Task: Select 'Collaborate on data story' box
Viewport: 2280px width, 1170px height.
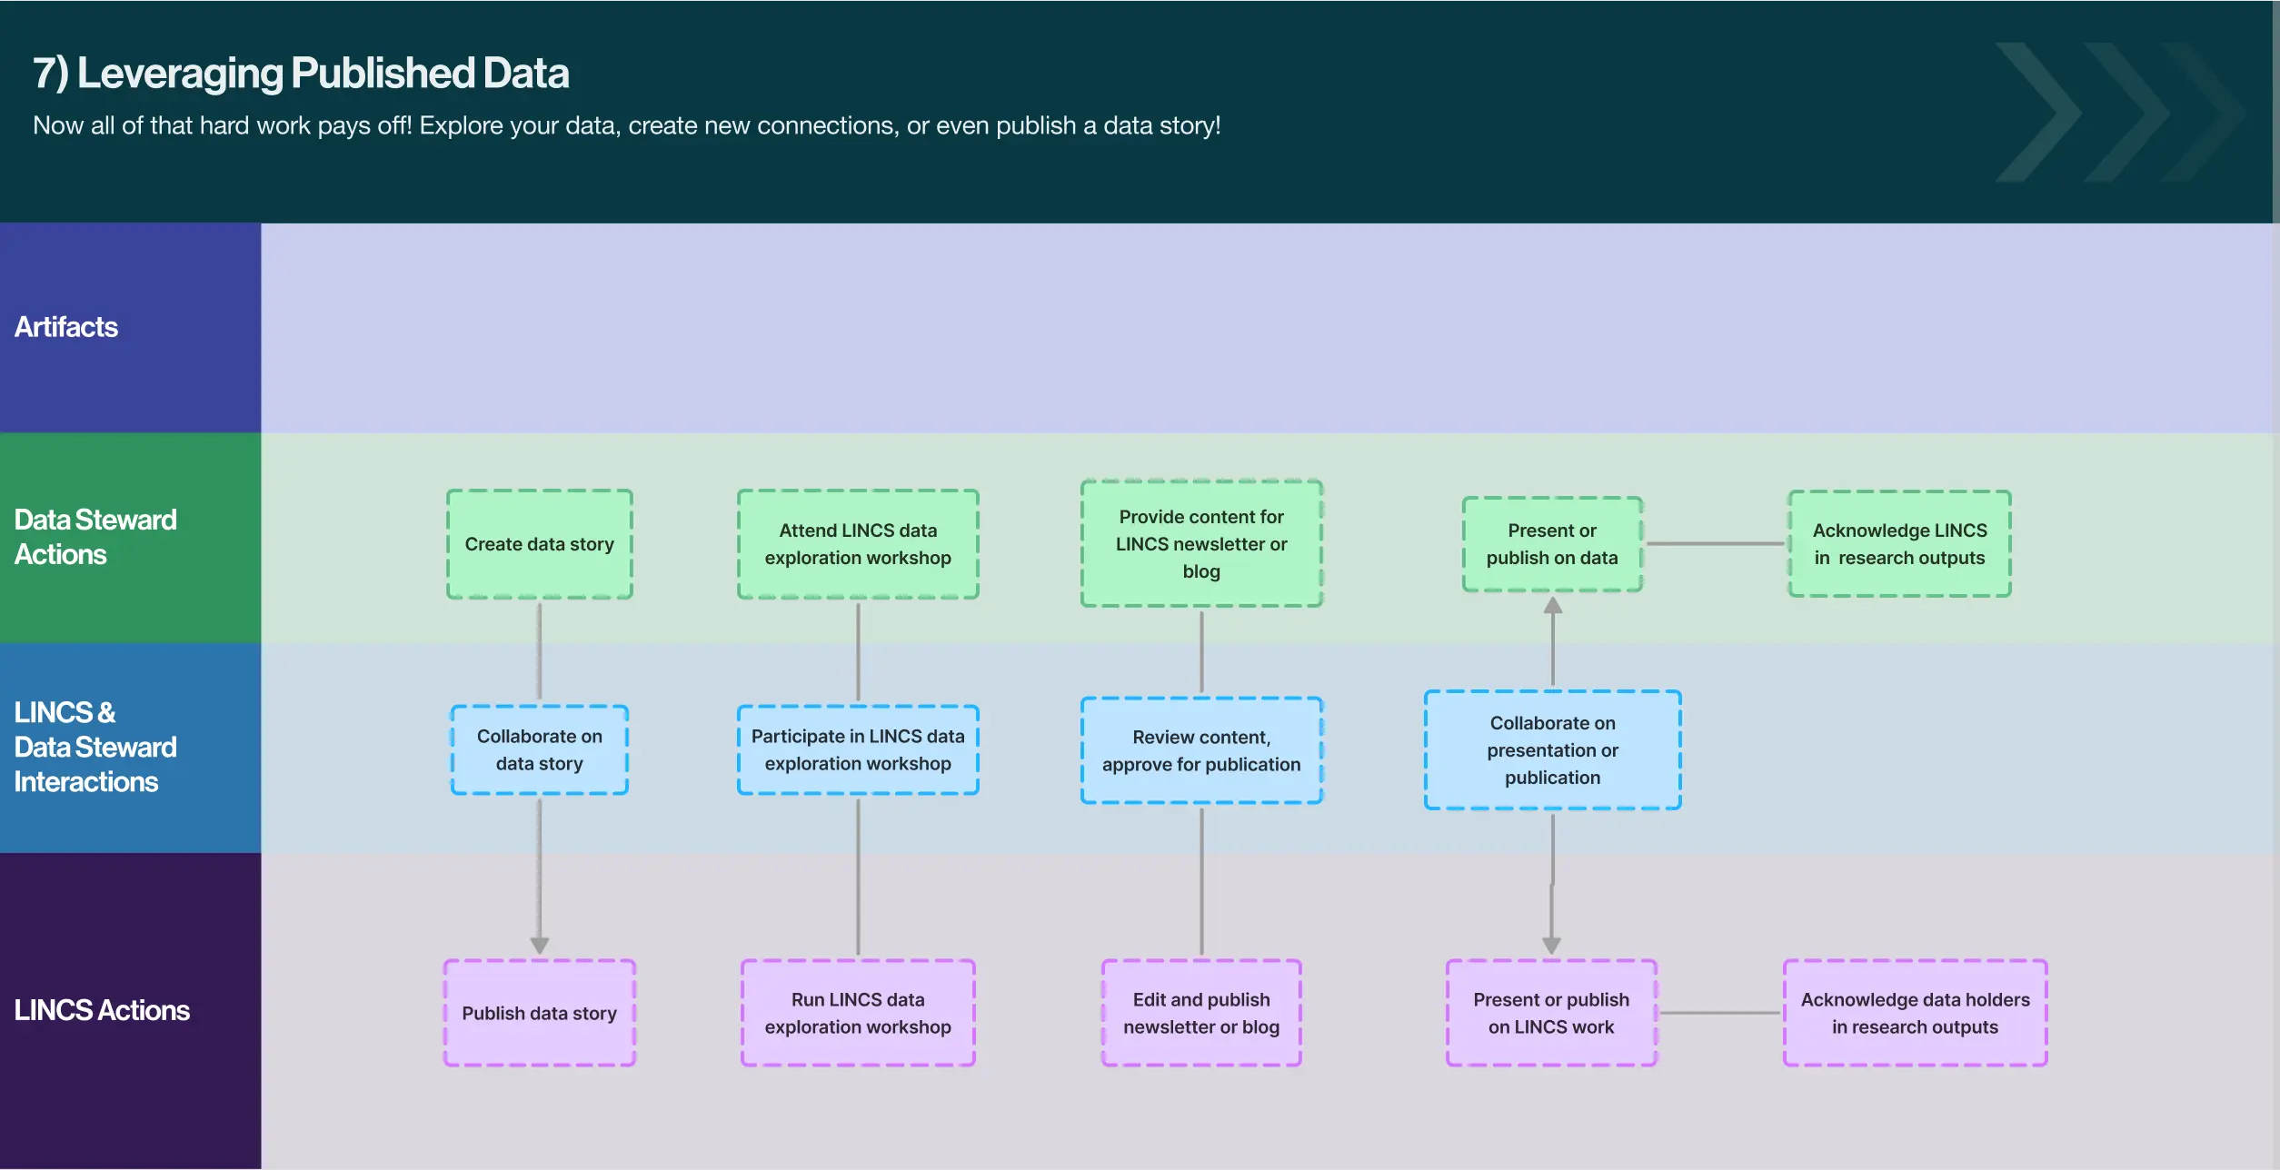Action: click(x=539, y=750)
